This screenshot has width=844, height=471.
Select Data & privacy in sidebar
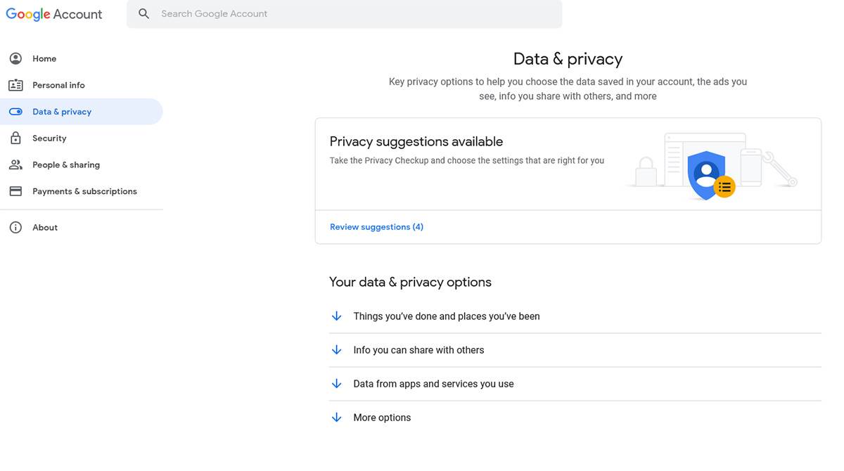tap(61, 111)
